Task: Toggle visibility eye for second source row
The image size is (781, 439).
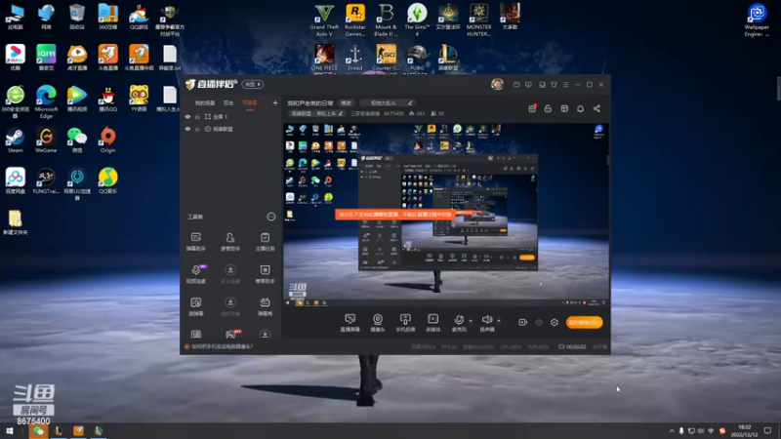Action: 187,129
